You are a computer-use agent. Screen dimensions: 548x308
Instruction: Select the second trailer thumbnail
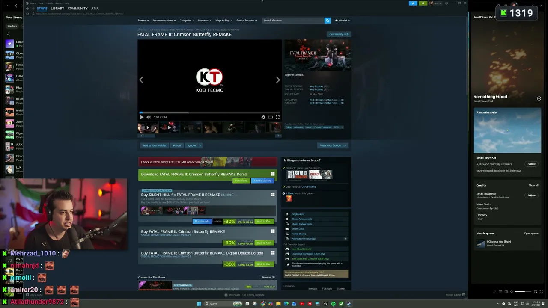tap(169, 127)
